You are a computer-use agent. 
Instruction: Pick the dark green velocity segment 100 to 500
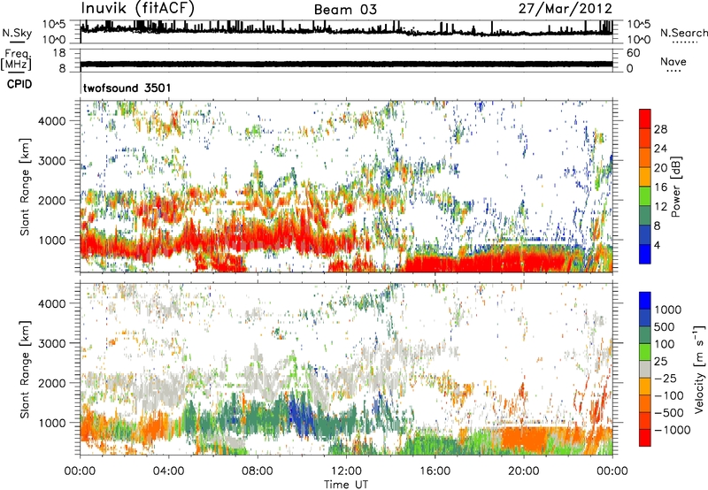[645, 335]
